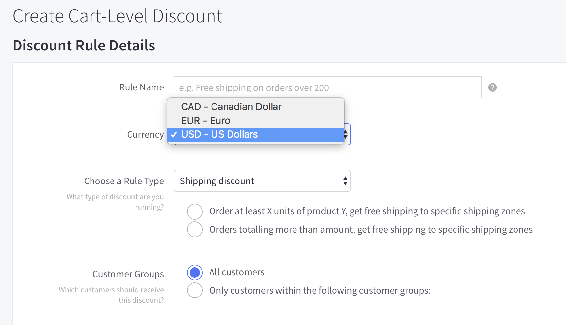Image resolution: width=566 pixels, height=325 pixels.
Task: Click the checkmark next to USD
Action: 174,134
